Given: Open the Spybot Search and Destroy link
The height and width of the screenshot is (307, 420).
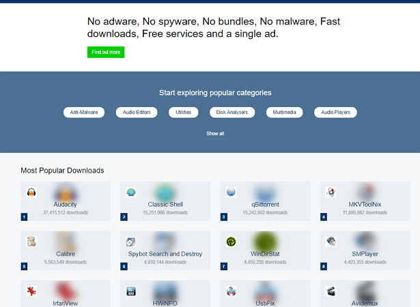Looking at the screenshot, I should click(x=165, y=254).
